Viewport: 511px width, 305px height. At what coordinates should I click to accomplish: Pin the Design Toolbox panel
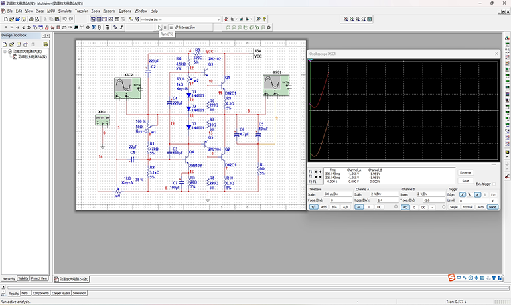pos(44,36)
